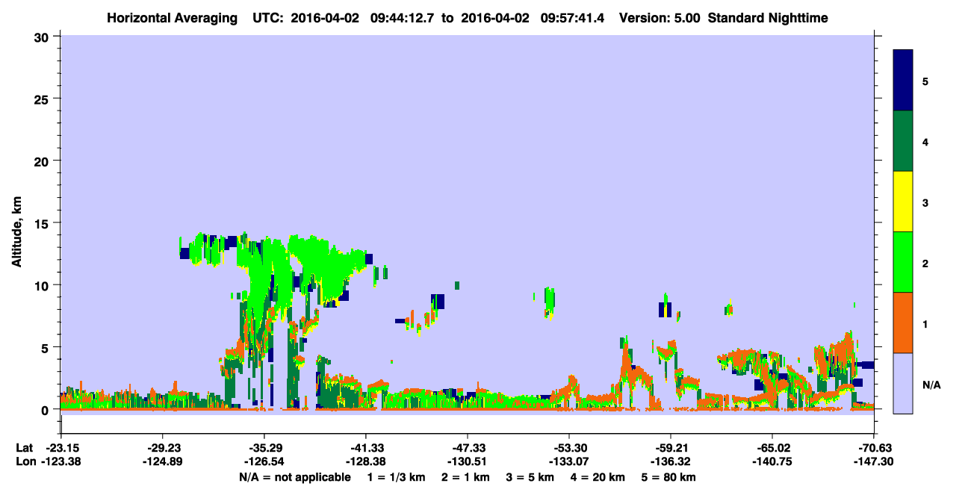The height and width of the screenshot is (498, 971).
Task: Click the "Standard Nighttime" label
Action: [x=768, y=17]
